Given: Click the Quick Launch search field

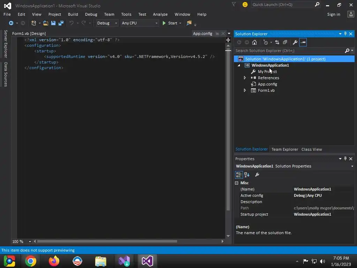Looking at the screenshot, I should pos(282,4).
